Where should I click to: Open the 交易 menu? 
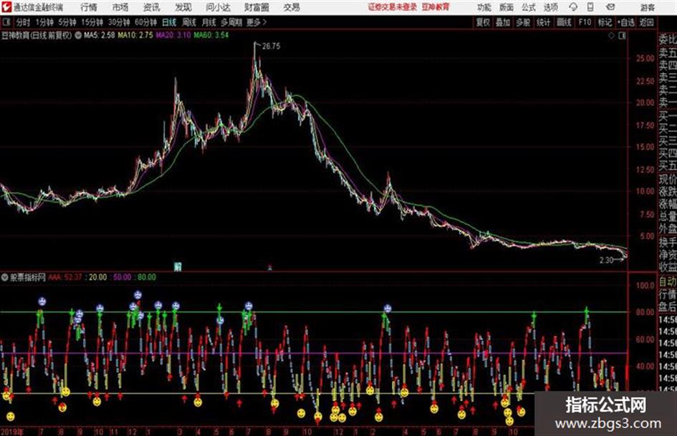click(292, 7)
